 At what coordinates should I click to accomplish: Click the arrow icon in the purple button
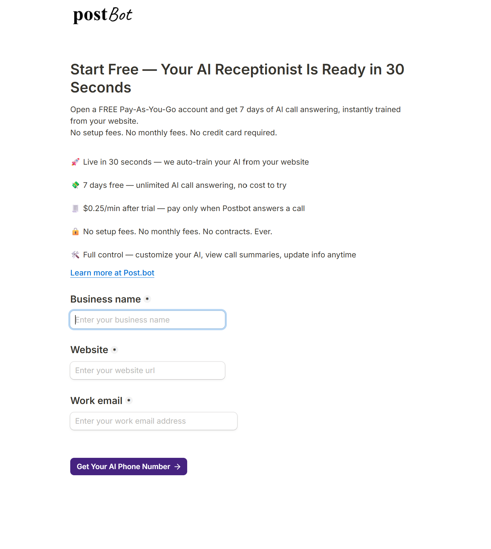(178, 467)
